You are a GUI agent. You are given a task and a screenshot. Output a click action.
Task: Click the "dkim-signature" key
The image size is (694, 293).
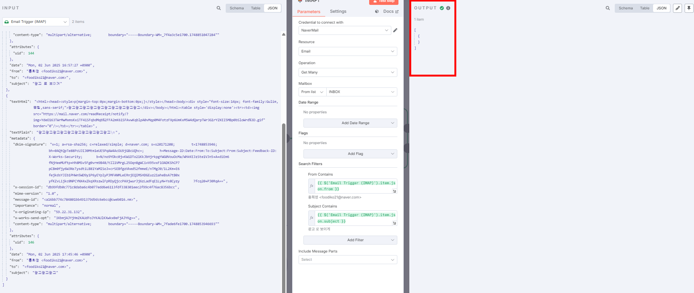pos(30,144)
